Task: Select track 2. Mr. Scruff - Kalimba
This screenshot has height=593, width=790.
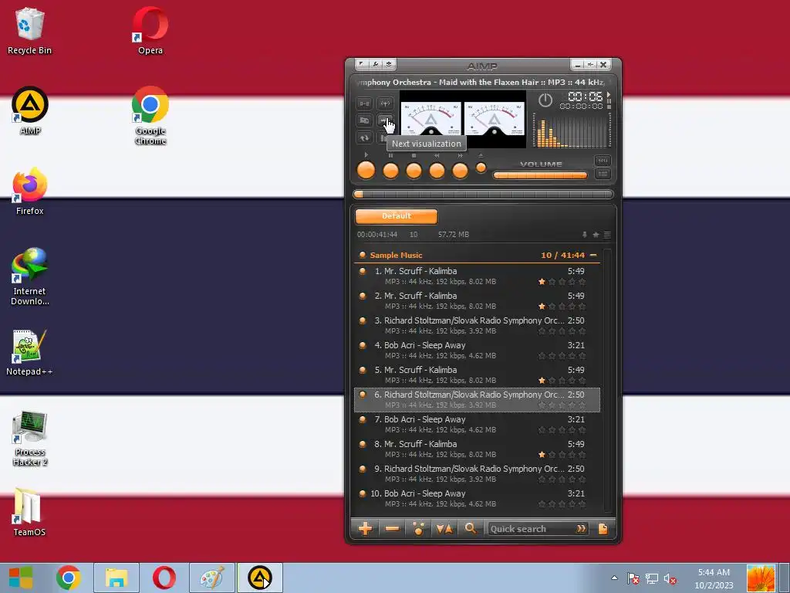Action: click(x=477, y=300)
